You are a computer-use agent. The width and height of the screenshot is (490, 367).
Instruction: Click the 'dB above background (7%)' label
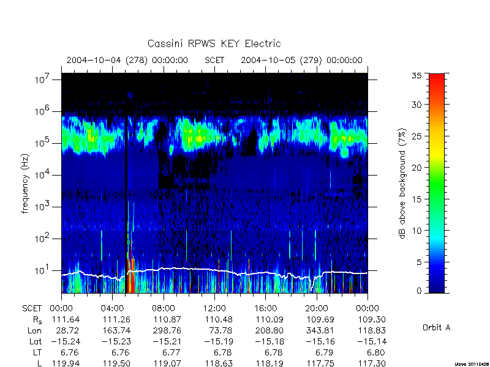click(402, 184)
